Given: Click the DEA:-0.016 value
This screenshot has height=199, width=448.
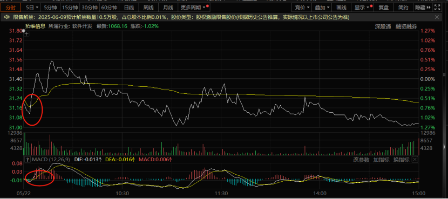Looking at the screenshot, I should (120, 159).
